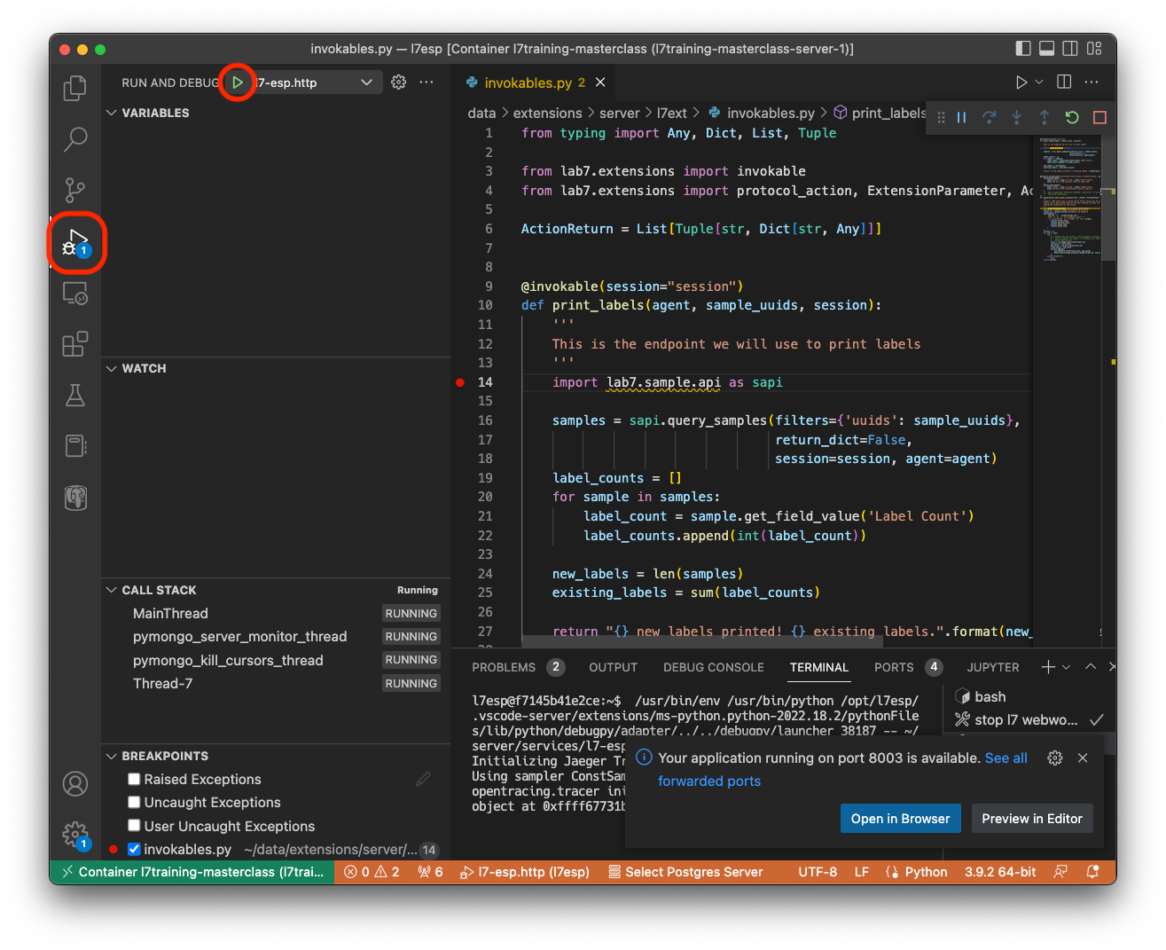Open the Manage gear in activity bar
This screenshot has width=1166, height=950.
75,835
